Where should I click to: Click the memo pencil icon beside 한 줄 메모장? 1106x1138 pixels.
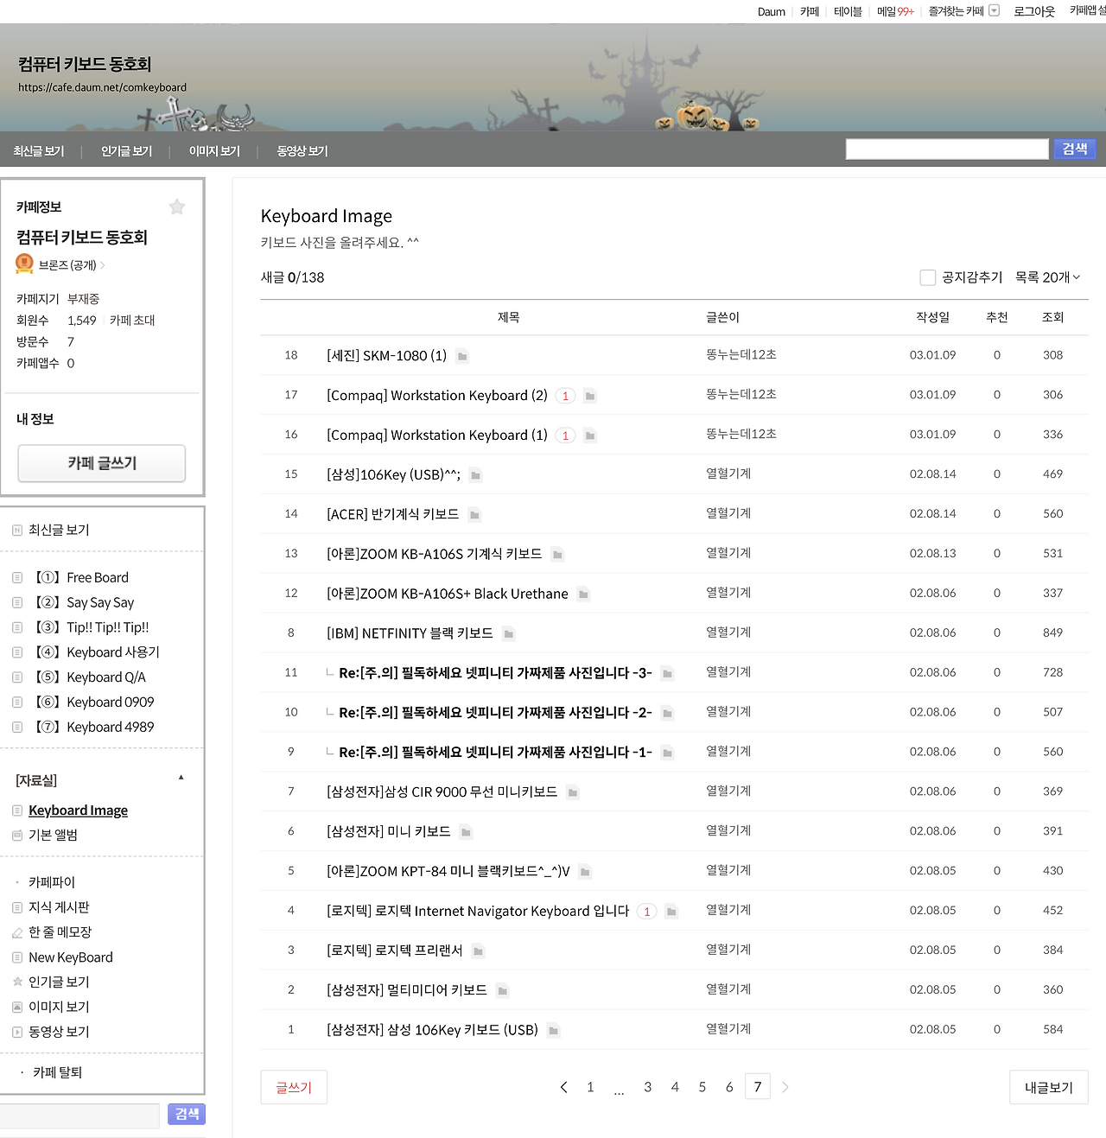(17, 932)
